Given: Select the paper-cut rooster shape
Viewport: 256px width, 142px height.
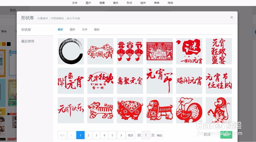Looking at the screenshot, I should coord(189,110).
